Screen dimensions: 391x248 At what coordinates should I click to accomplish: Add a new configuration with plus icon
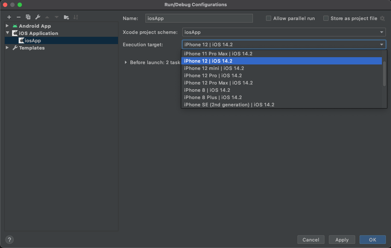tap(9, 17)
